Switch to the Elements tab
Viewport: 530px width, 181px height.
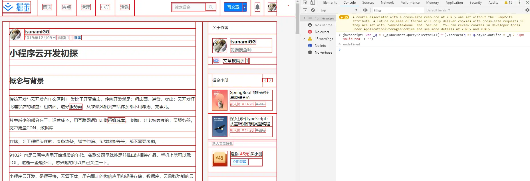click(330, 3)
